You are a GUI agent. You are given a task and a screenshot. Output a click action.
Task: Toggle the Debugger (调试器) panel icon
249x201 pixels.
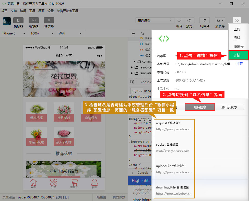(x=49, y=20)
